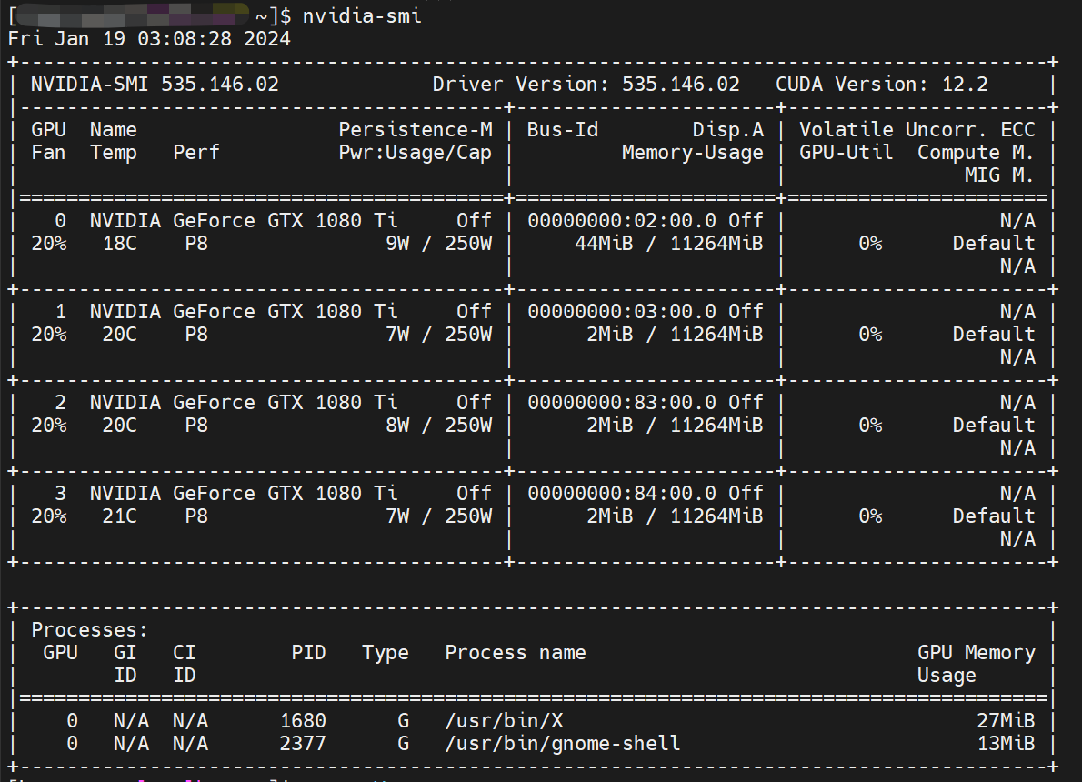
Task: Click the 'Bus-Id' column header
Action: 563,130
